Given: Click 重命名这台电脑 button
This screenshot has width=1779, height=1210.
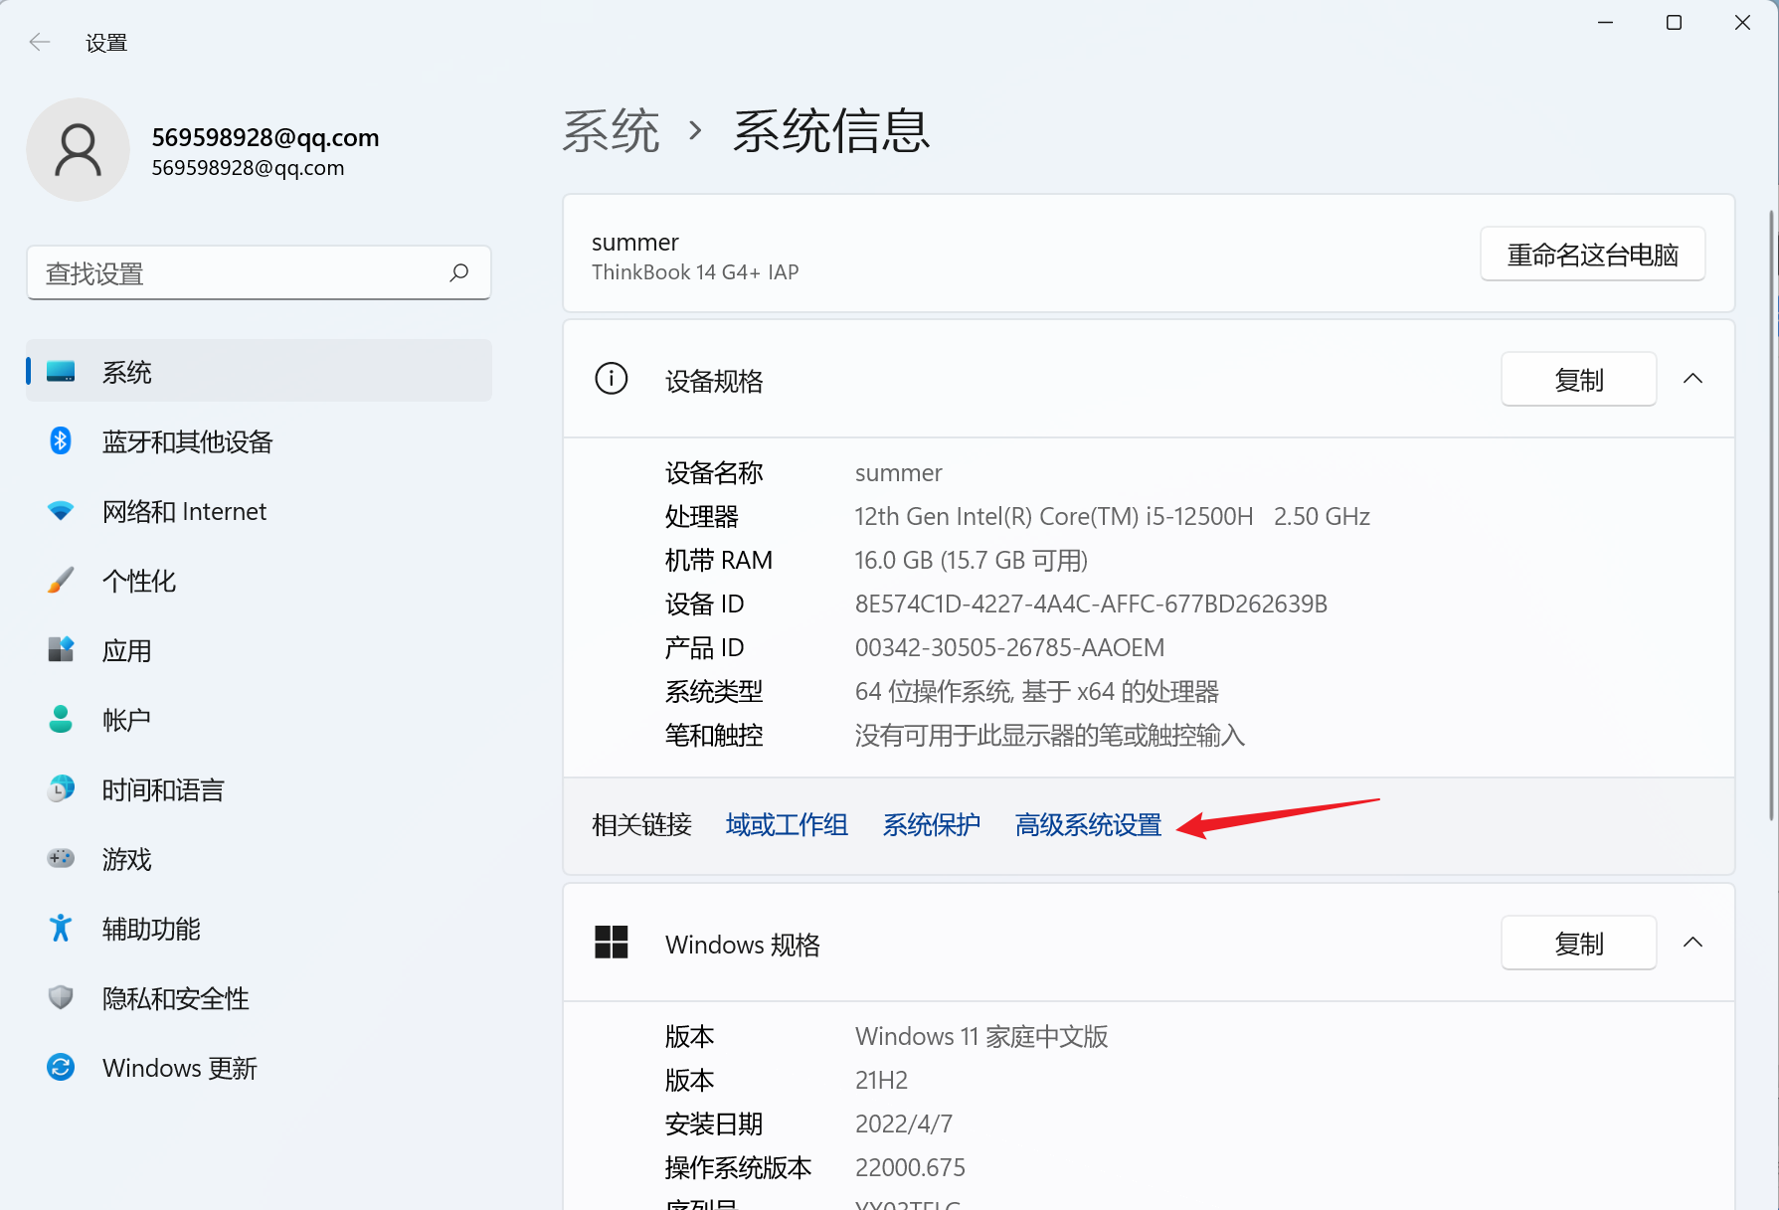Looking at the screenshot, I should (x=1592, y=255).
